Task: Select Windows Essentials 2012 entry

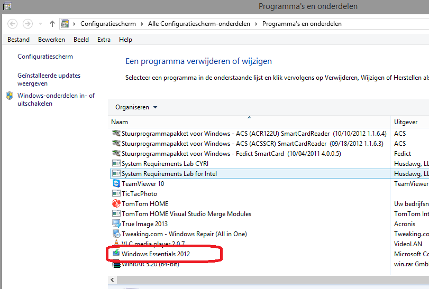Action: [156, 254]
